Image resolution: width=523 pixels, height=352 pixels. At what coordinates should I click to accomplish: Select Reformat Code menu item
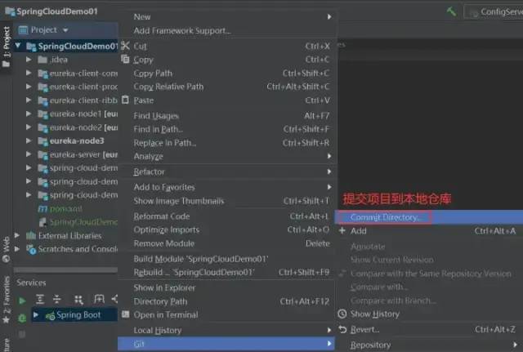228,216
